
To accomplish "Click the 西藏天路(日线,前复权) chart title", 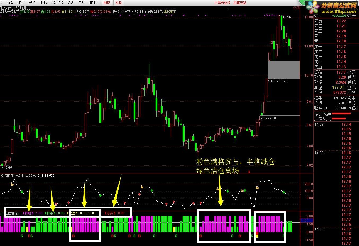I will (15, 8).
